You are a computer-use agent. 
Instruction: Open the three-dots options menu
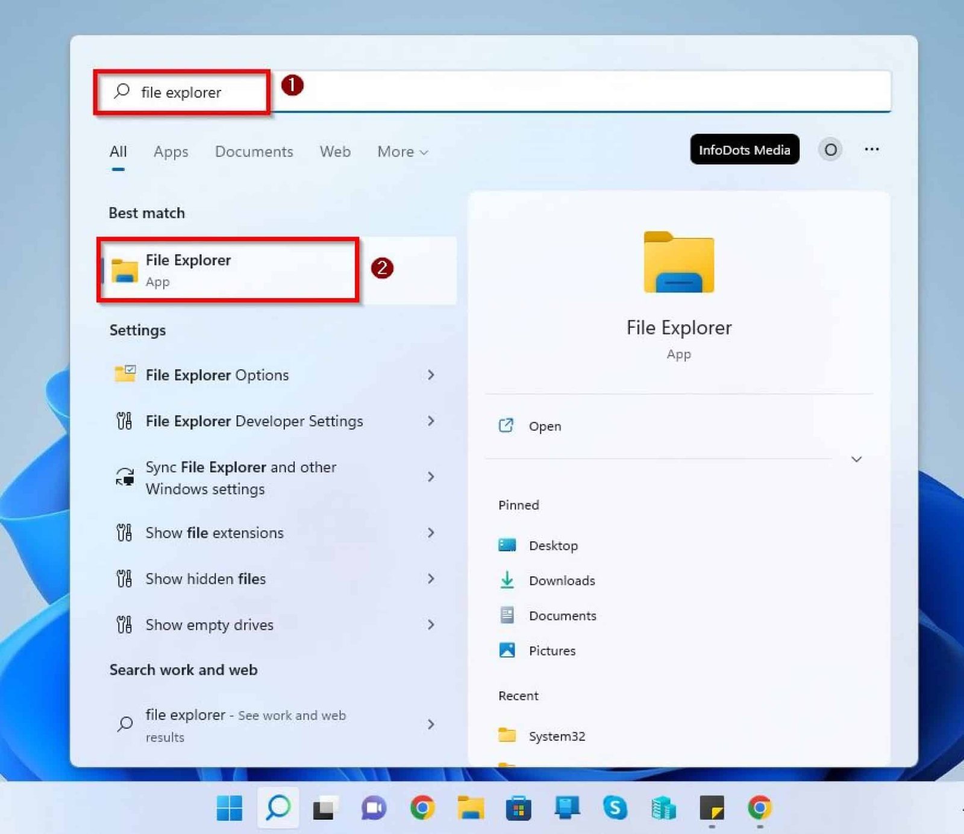click(x=872, y=149)
